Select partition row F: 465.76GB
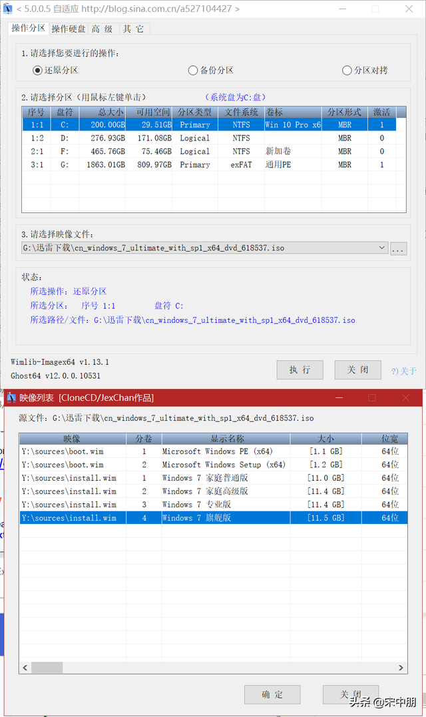 coord(209,151)
